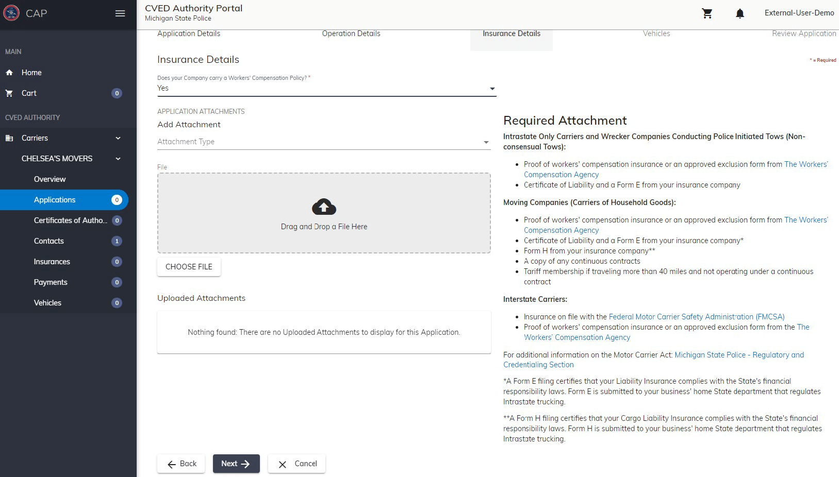Viewport: 839px width, 477px height.
Task: Open the shopping cart icon in header
Action: (707, 13)
